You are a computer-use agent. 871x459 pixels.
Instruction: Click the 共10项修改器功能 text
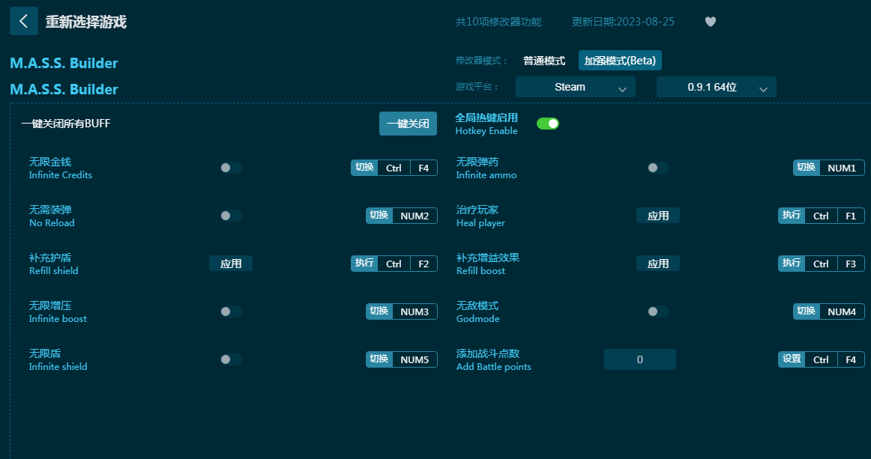[x=498, y=22]
